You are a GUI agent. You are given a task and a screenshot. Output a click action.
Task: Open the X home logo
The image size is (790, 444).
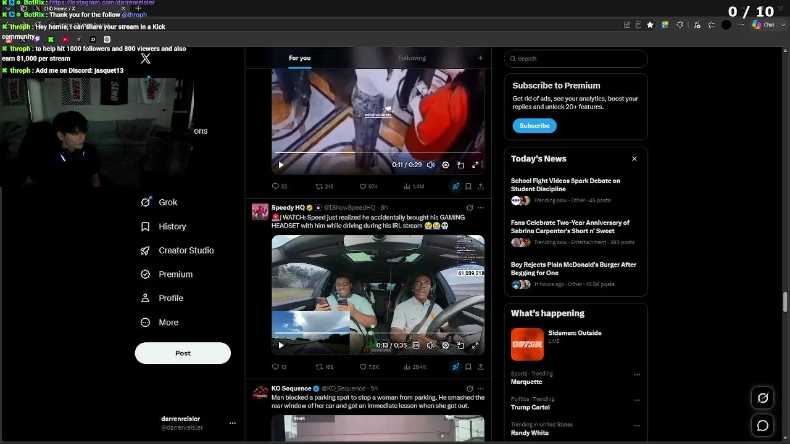(146, 59)
